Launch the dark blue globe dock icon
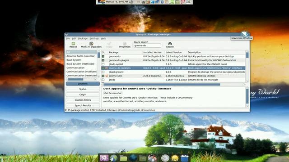This screenshot has height=162, width=289. click(x=133, y=158)
